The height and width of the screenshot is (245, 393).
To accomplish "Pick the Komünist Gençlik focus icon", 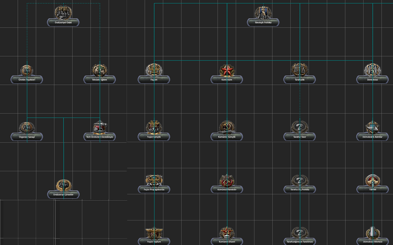I will coord(227,127).
